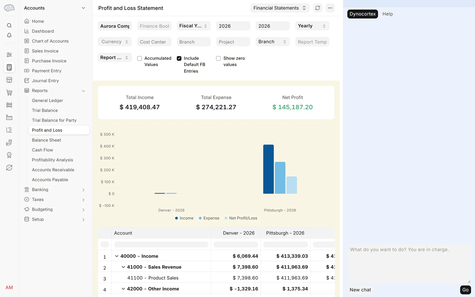Enable the Accumulated Values checkbox

[x=140, y=59]
